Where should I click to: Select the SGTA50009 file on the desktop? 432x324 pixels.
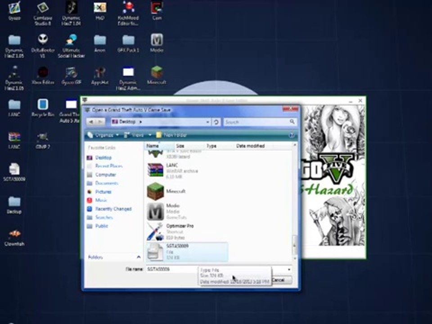coord(14,172)
